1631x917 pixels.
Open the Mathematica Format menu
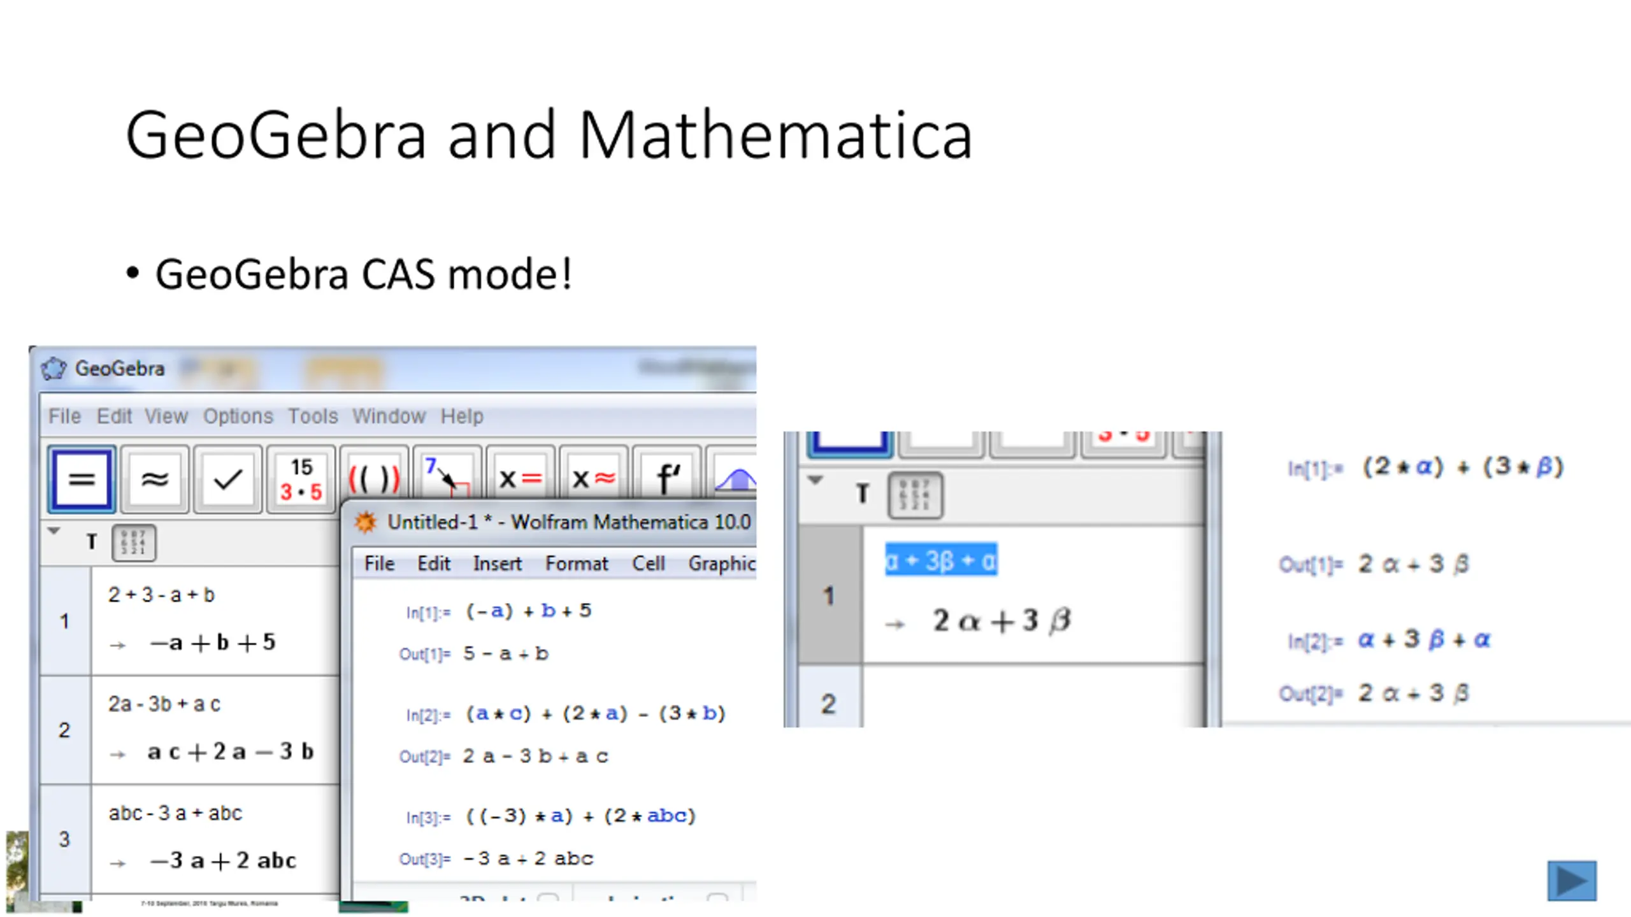pos(577,564)
